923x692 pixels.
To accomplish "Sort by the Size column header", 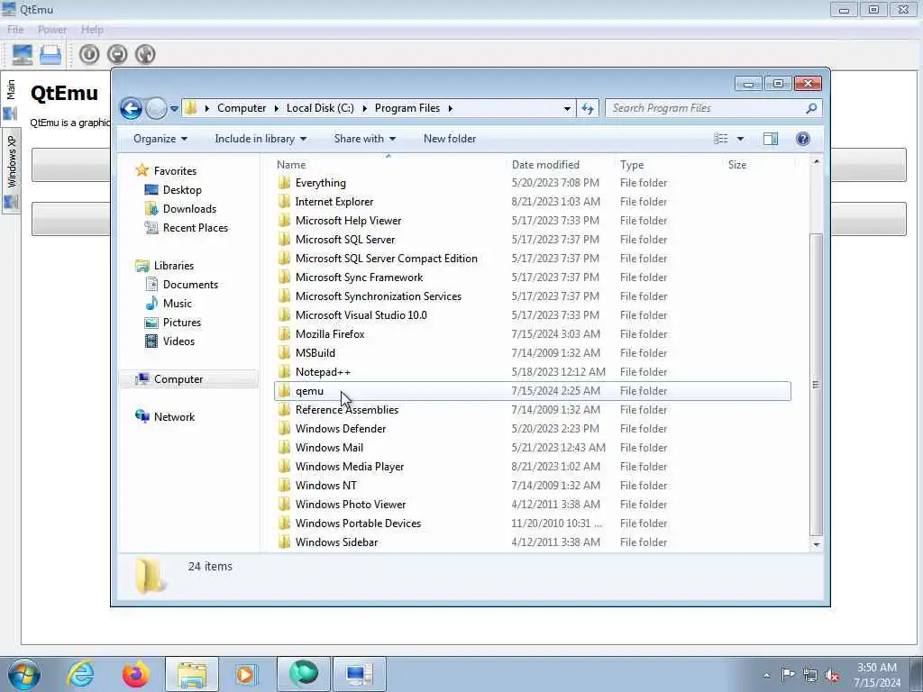I will 737,165.
